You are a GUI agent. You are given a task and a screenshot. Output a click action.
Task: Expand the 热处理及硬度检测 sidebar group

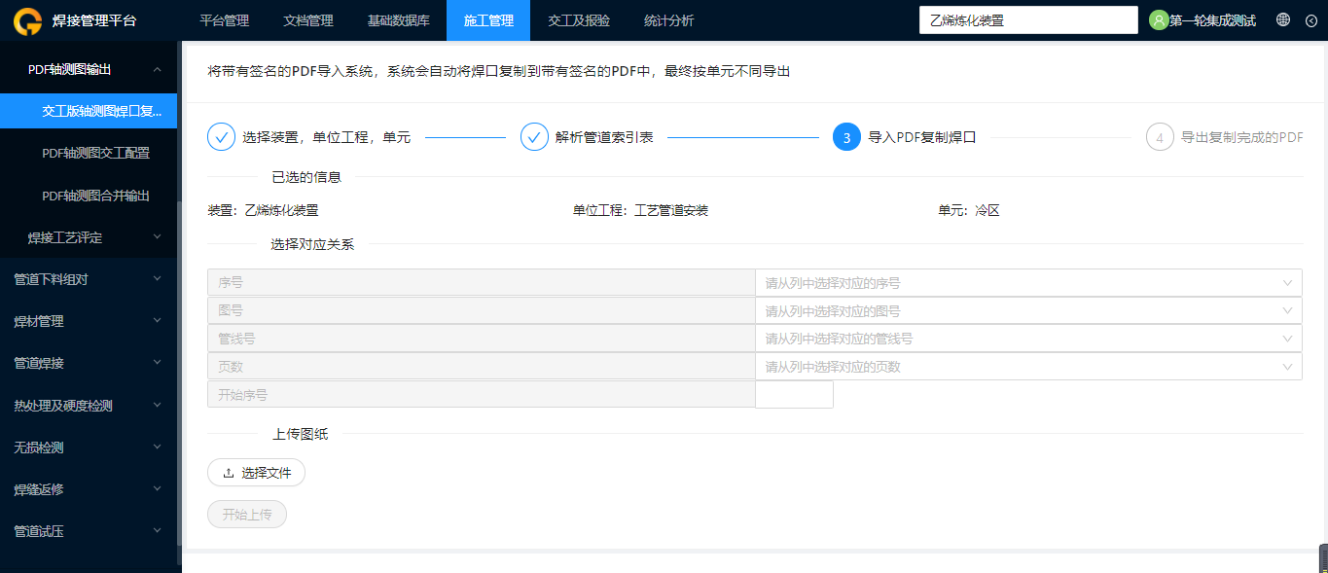pyautogui.click(x=89, y=406)
